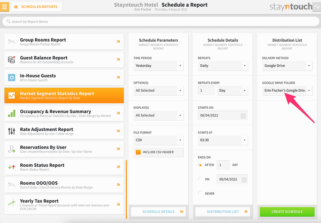
Task: Select the Ends On After radio button
Action: point(200,165)
